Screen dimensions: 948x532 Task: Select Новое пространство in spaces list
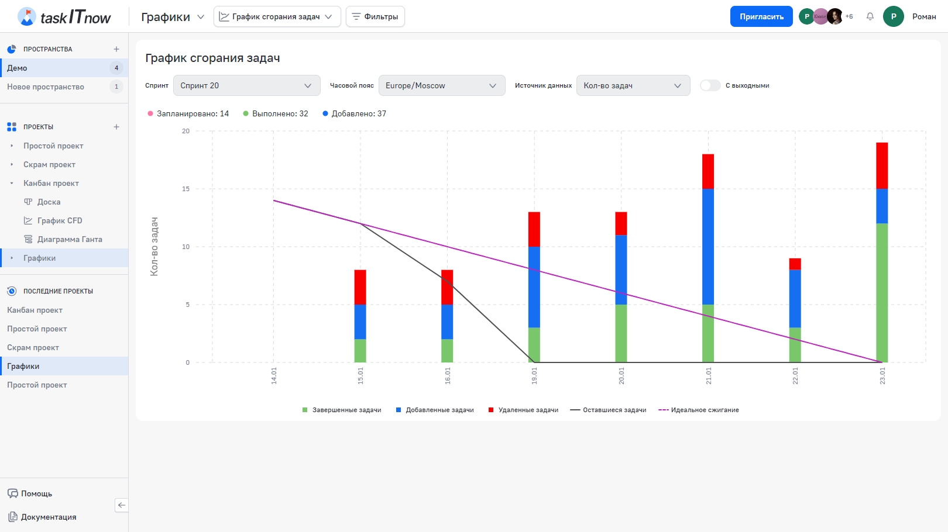point(46,87)
